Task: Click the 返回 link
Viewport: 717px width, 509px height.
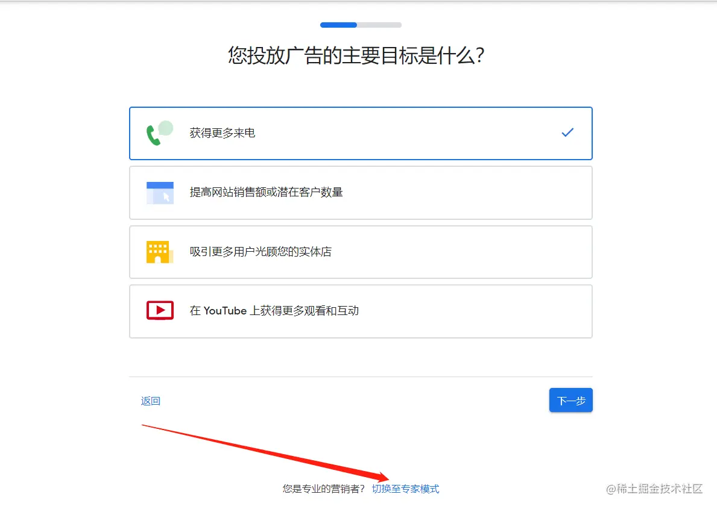Action: (x=150, y=401)
